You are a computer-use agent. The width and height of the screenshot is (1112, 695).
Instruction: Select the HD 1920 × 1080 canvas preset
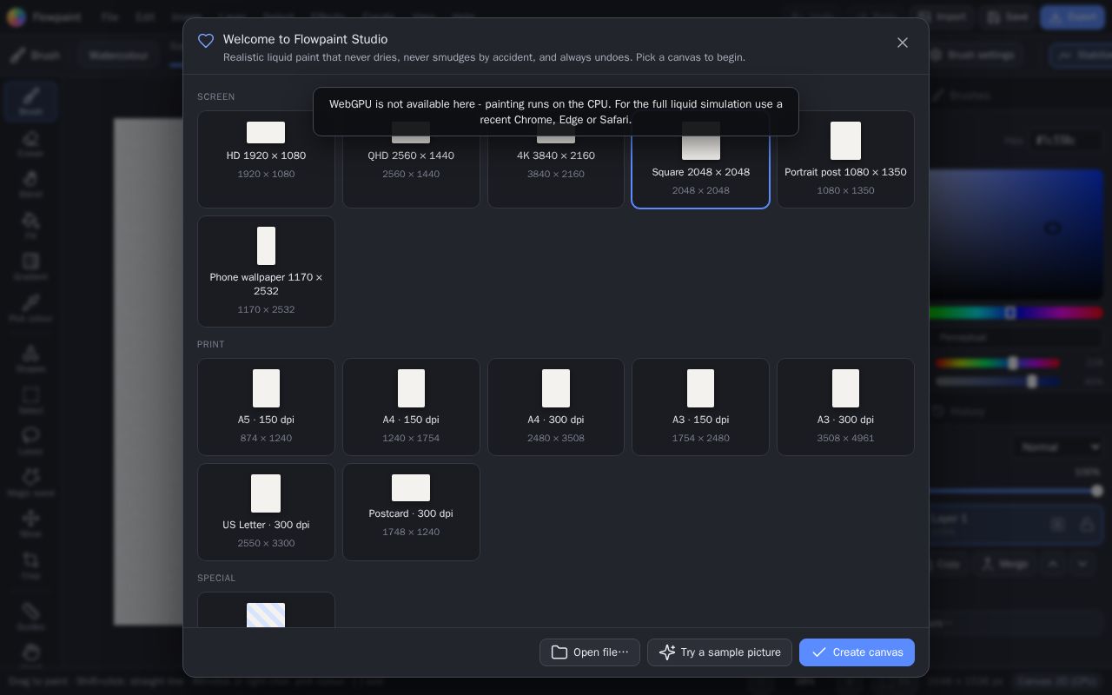[x=266, y=159]
